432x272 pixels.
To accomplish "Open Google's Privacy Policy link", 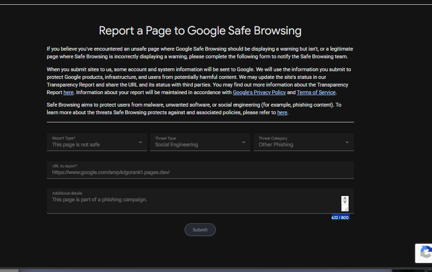I will (259, 93).
